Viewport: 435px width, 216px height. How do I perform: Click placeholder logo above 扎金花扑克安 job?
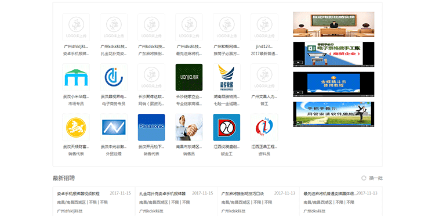tap(114, 27)
